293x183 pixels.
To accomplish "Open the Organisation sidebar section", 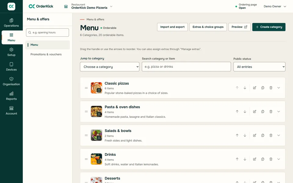I will 11,81.
